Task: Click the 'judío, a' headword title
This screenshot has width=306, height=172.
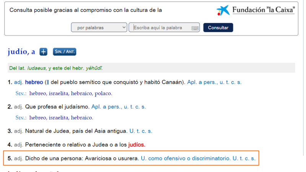Action: 21,52
